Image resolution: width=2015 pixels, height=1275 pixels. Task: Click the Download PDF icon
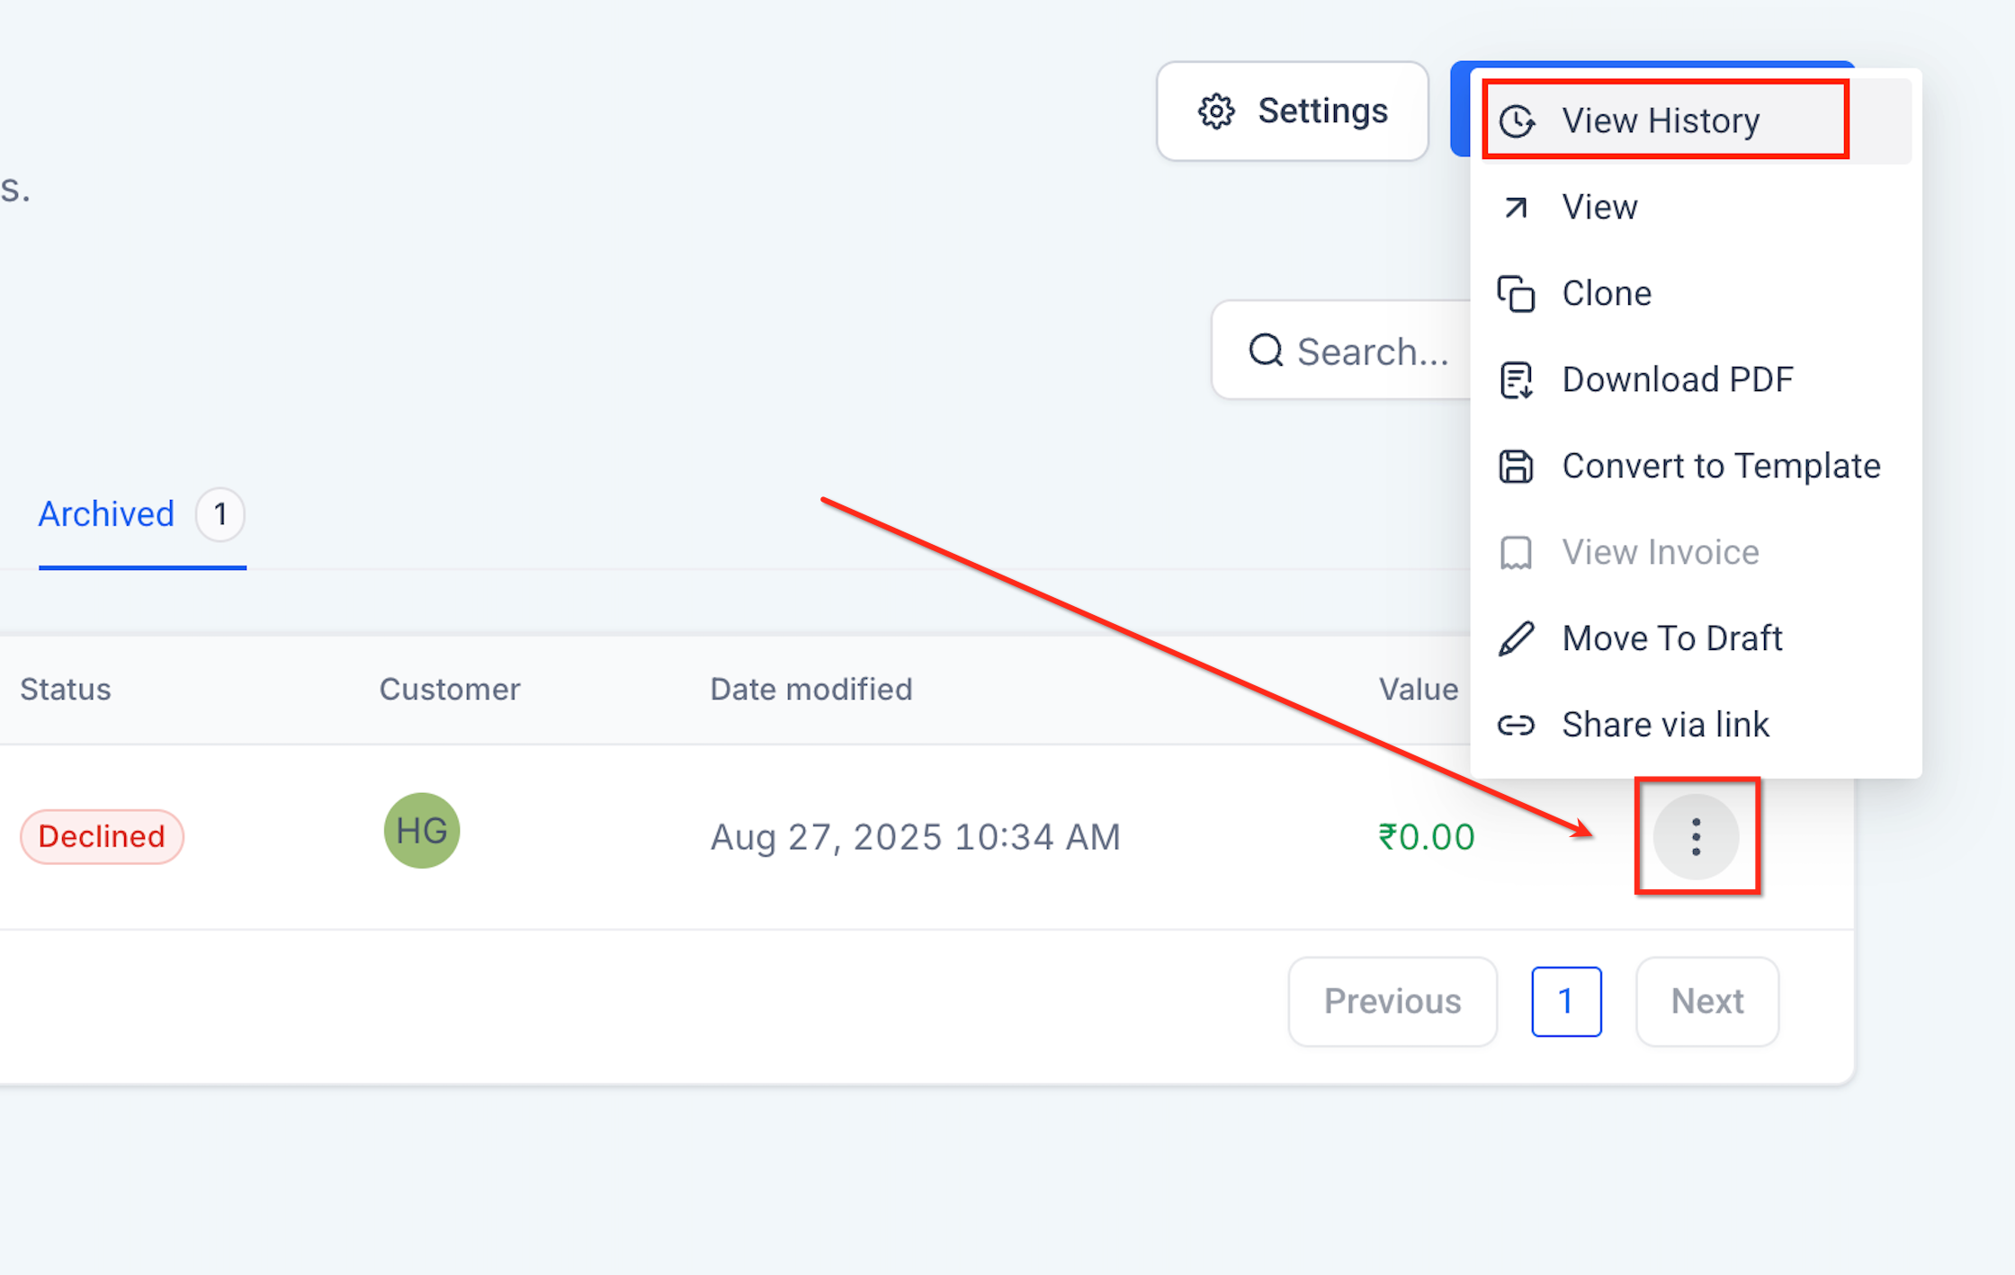(1516, 380)
